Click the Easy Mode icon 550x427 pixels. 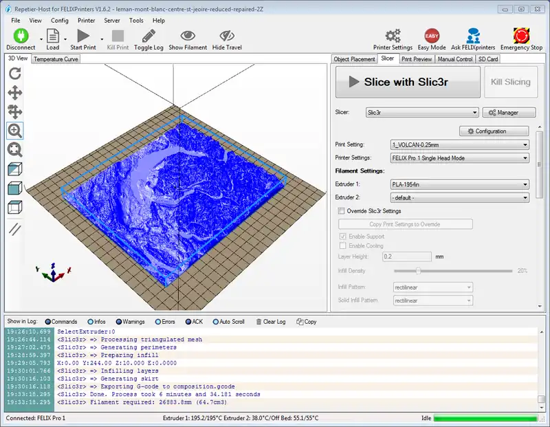(432, 36)
